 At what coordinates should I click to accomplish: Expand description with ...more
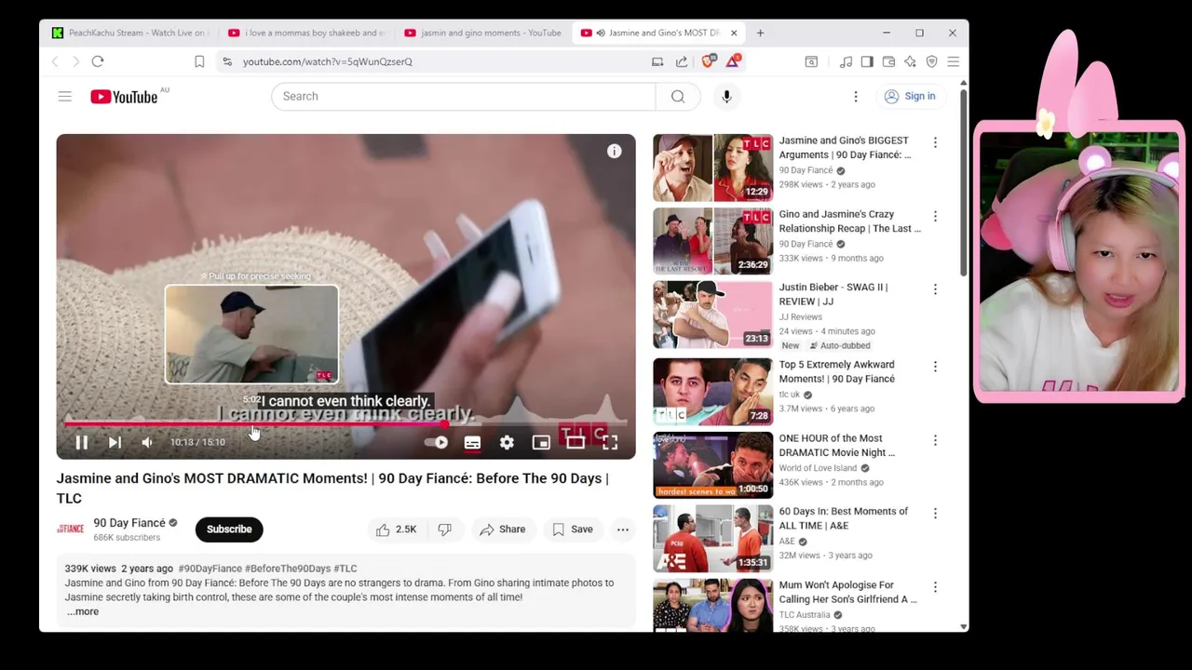click(x=83, y=611)
